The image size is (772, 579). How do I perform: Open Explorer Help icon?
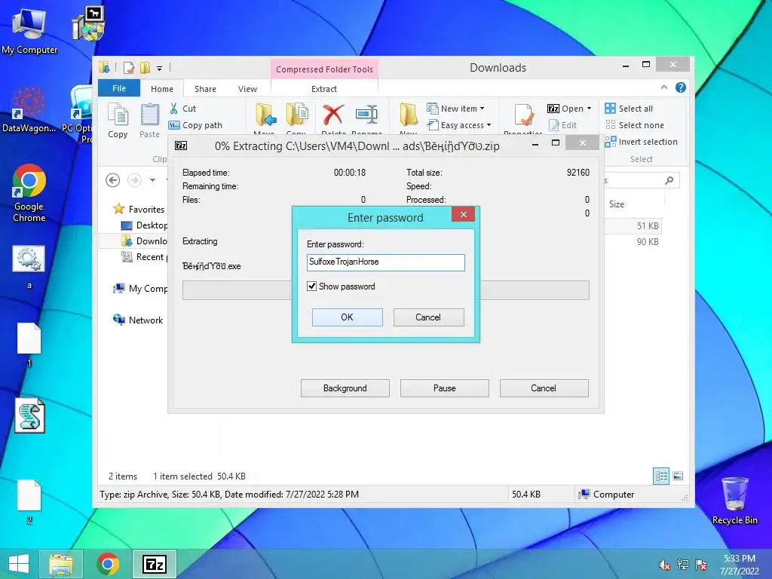[681, 87]
